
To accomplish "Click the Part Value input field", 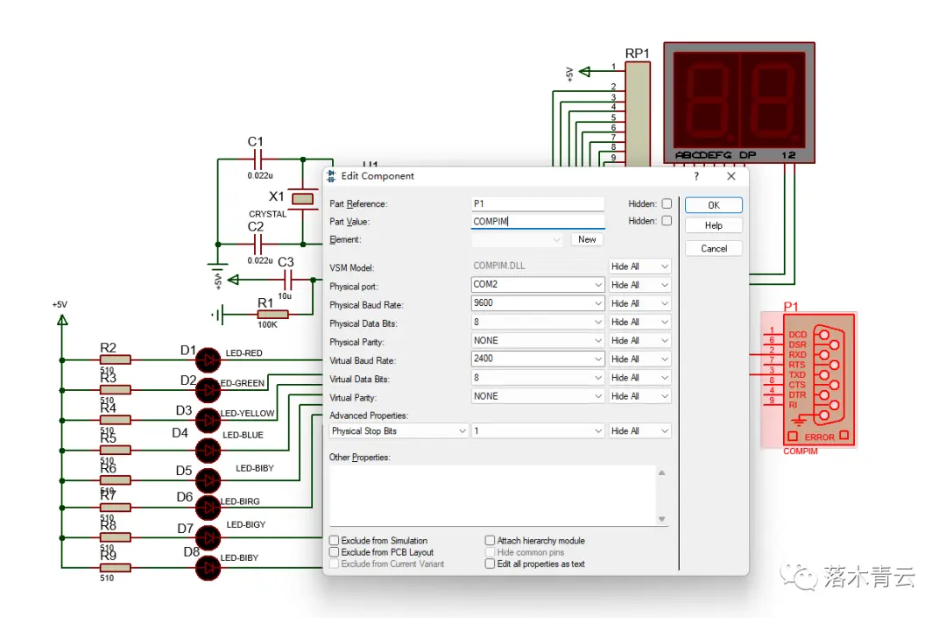I will click(537, 222).
